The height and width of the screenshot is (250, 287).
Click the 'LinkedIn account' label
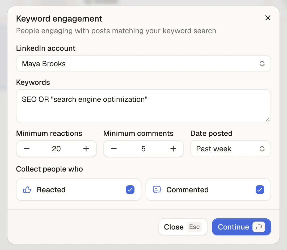click(x=46, y=48)
